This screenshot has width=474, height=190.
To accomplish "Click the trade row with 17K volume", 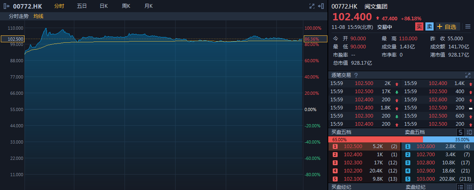I will pos(365,92).
